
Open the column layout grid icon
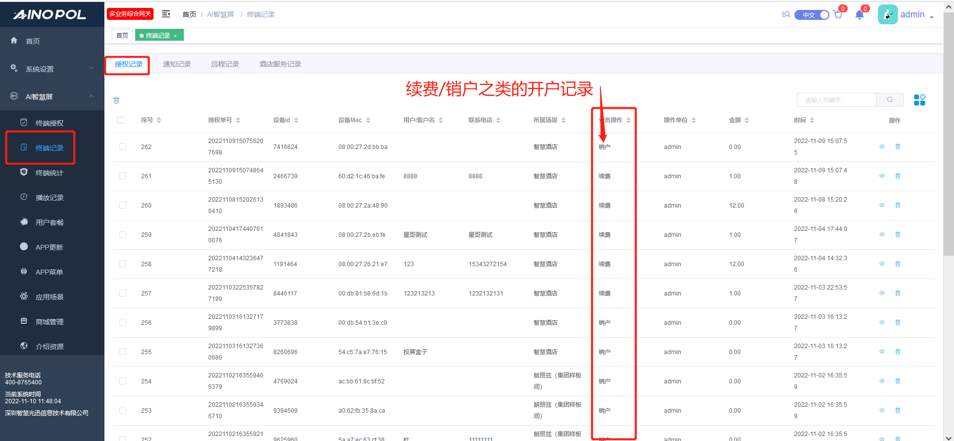point(919,100)
